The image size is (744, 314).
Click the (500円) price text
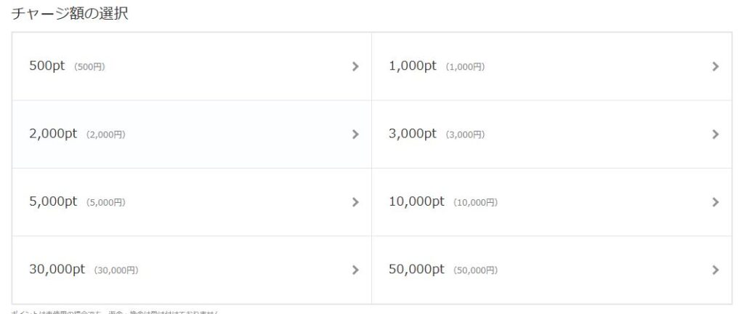[89, 67]
